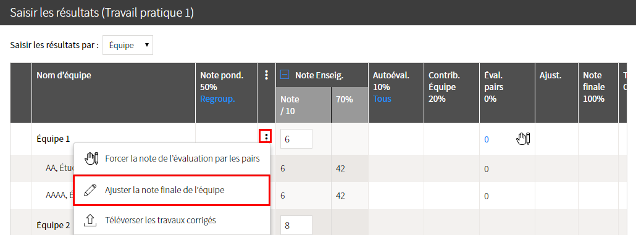The height and width of the screenshot is (235, 636).
Task: Edit the Équipe 1 note field showing 6
Action: 296,139
